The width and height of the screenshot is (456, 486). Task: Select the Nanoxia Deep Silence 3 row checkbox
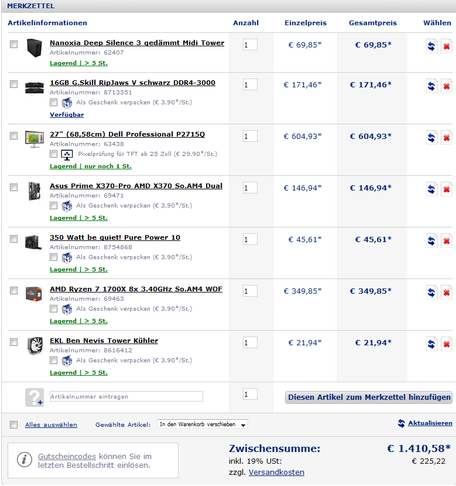click(x=13, y=45)
